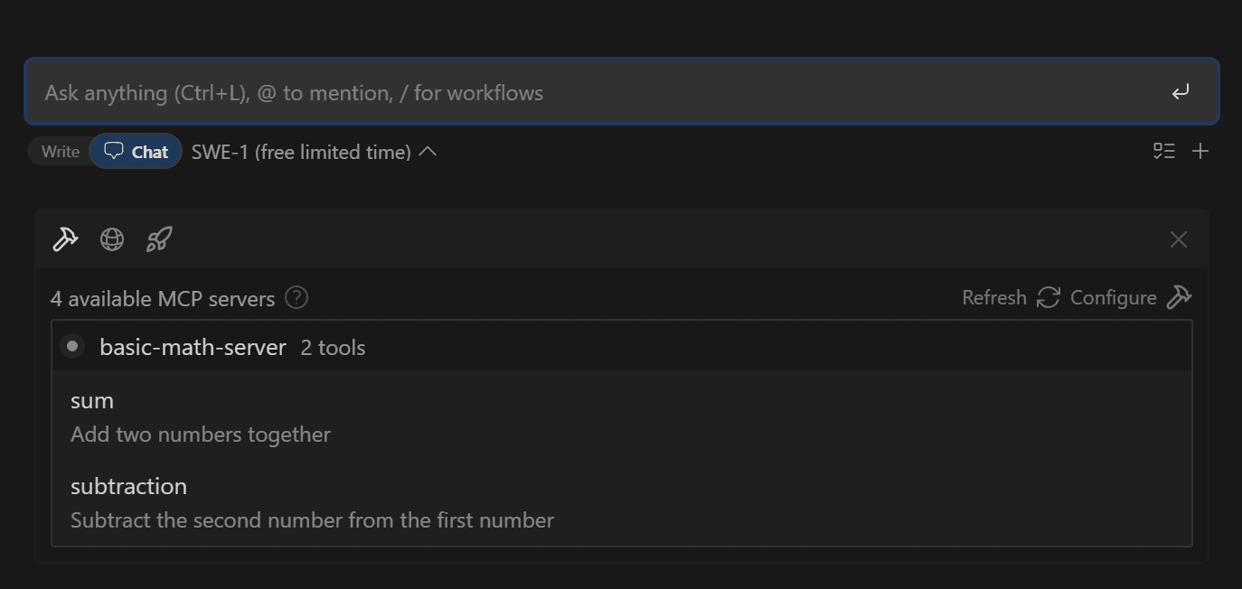Select the subtraction tool entry

point(622,502)
